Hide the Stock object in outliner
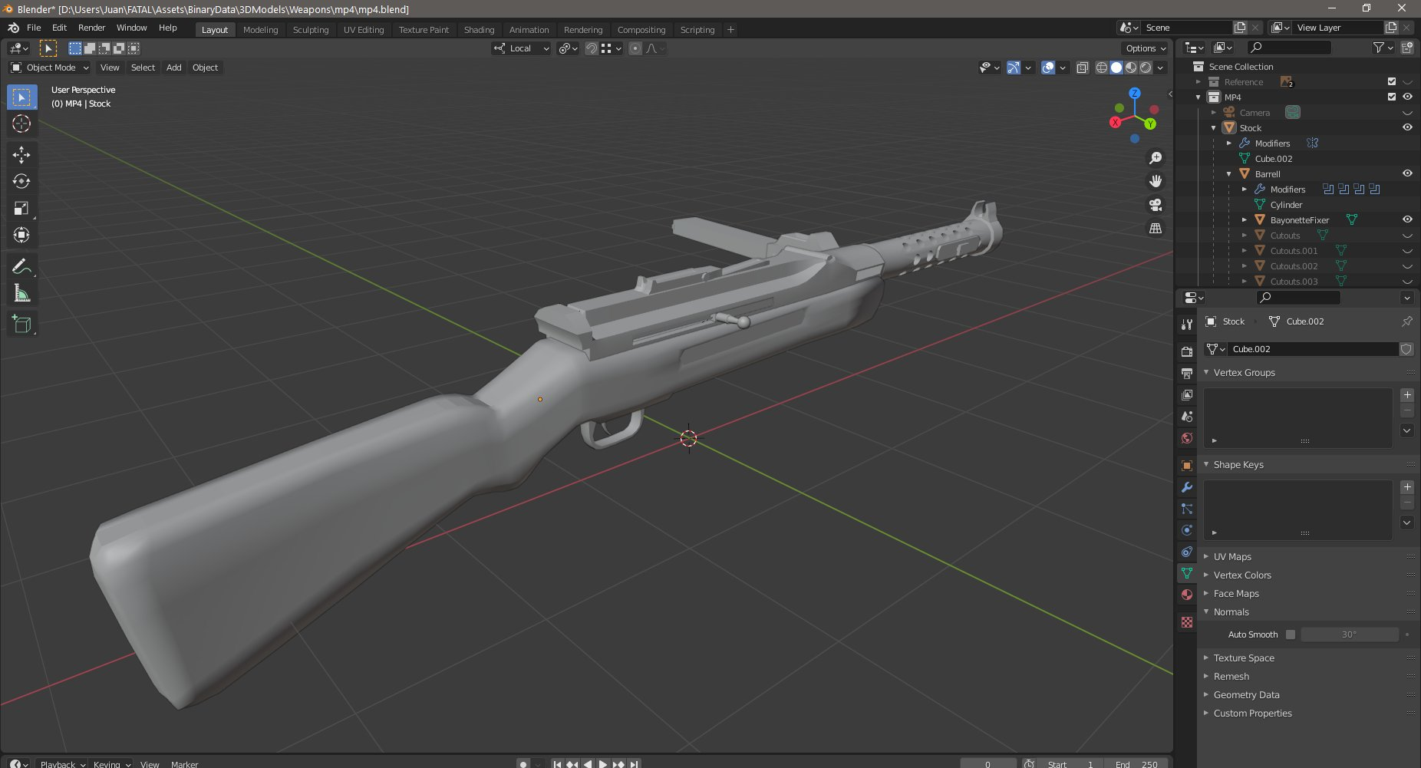This screenshot has height=768, width=1421. pyautogui.click(x=1407, y=127)
